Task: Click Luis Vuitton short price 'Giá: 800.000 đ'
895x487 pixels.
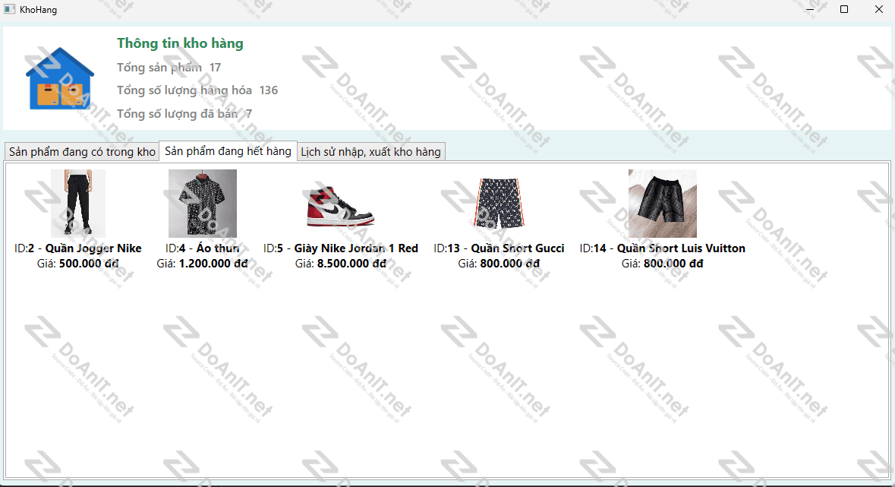Action: (x=663, y=264)
